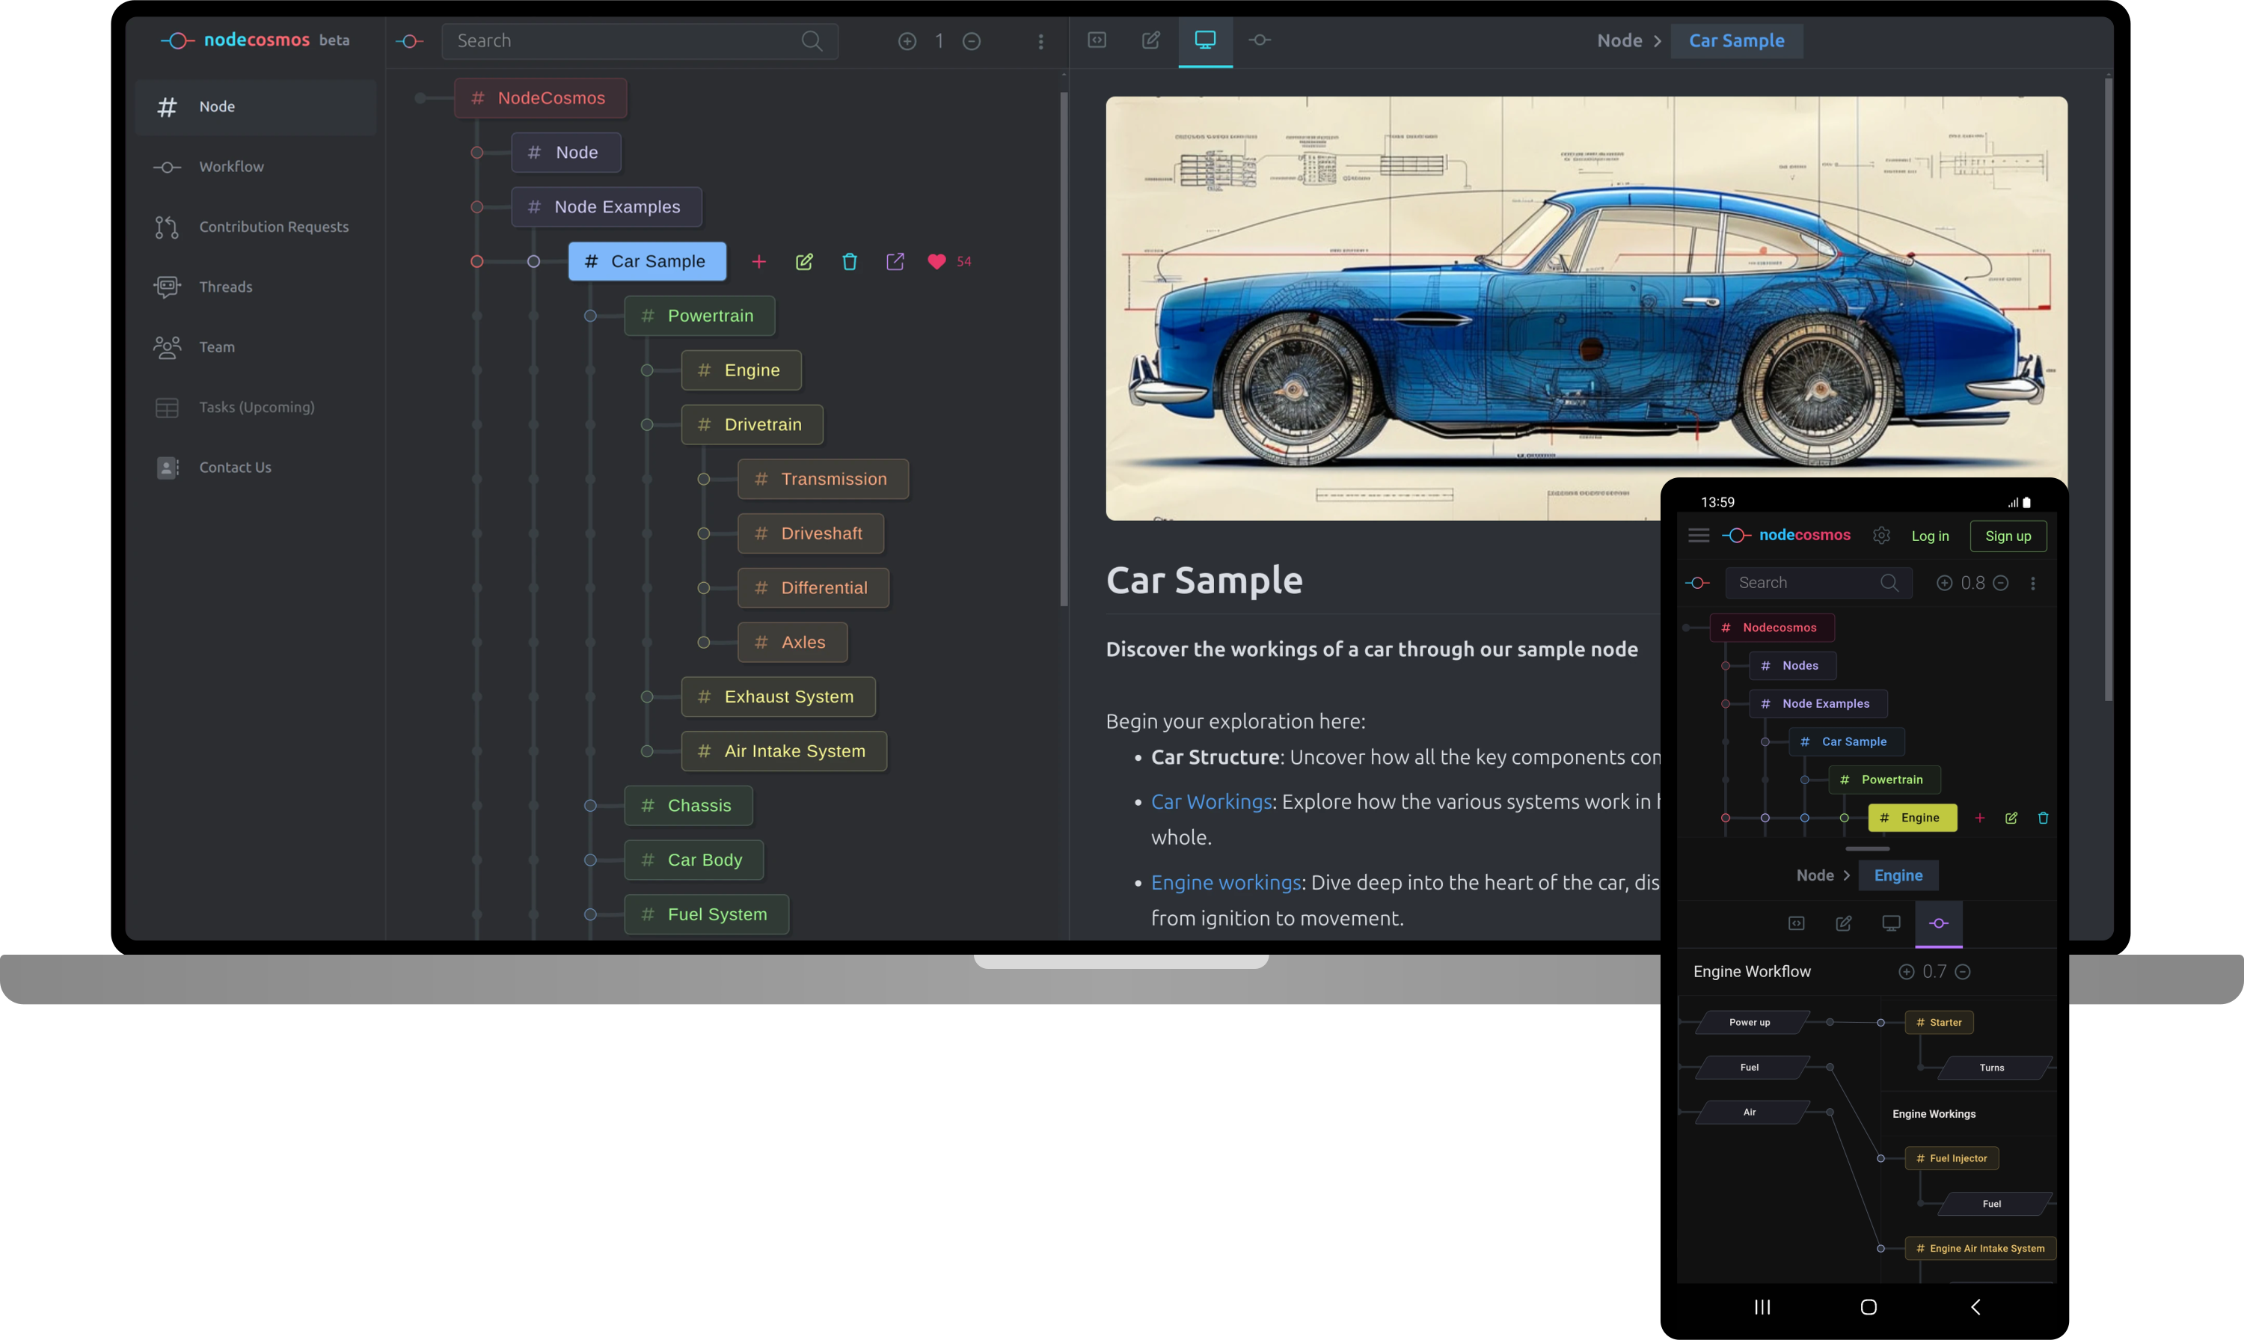Screen dimensions: 2244x1340
Task: Switch to the markdown code view tab
Action: (1097, 40)
